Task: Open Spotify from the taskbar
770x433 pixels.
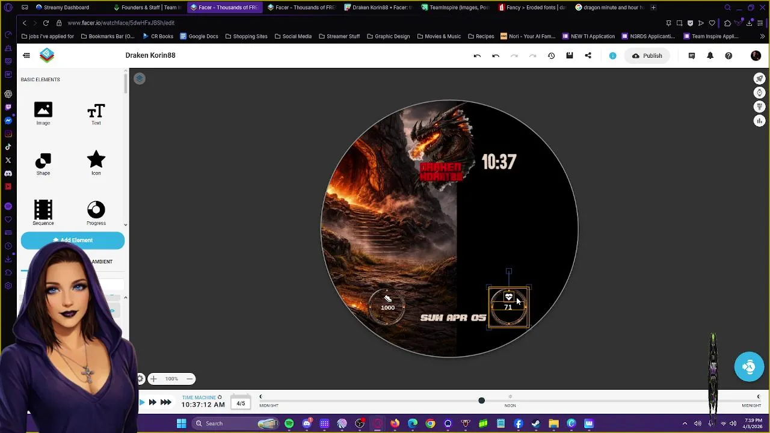Action: 289,423
